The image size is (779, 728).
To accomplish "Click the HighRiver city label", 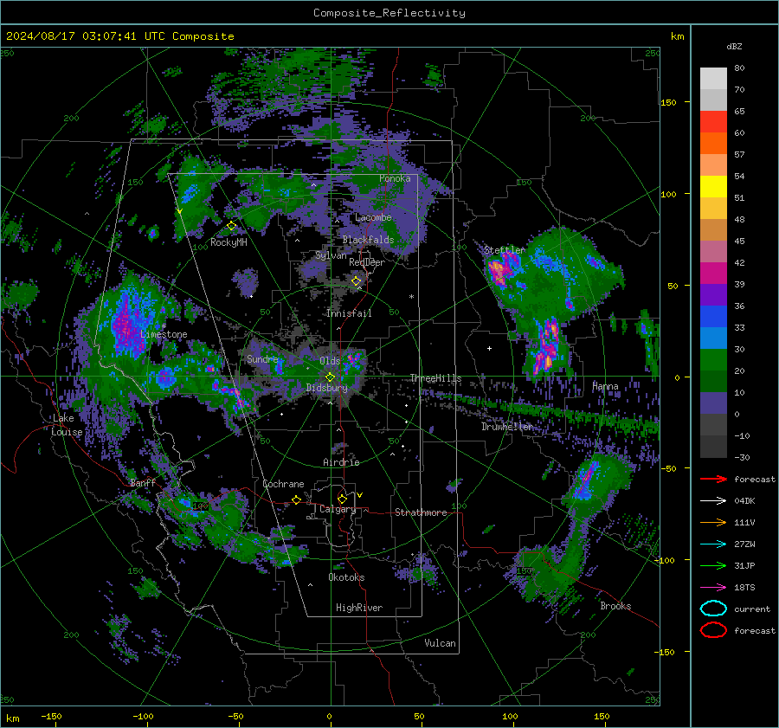I will click(359, 608).
